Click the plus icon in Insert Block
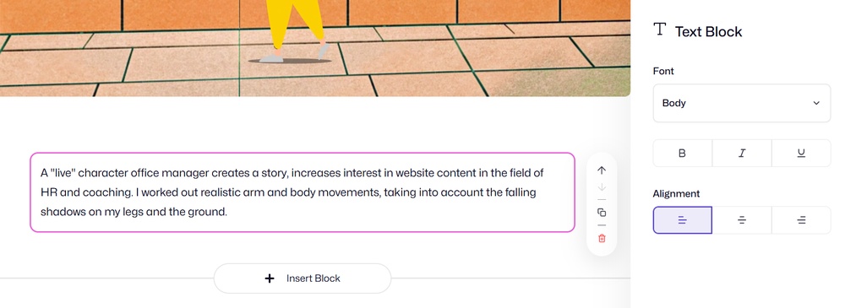The image size is (845, 308). [x=270, y=278]
